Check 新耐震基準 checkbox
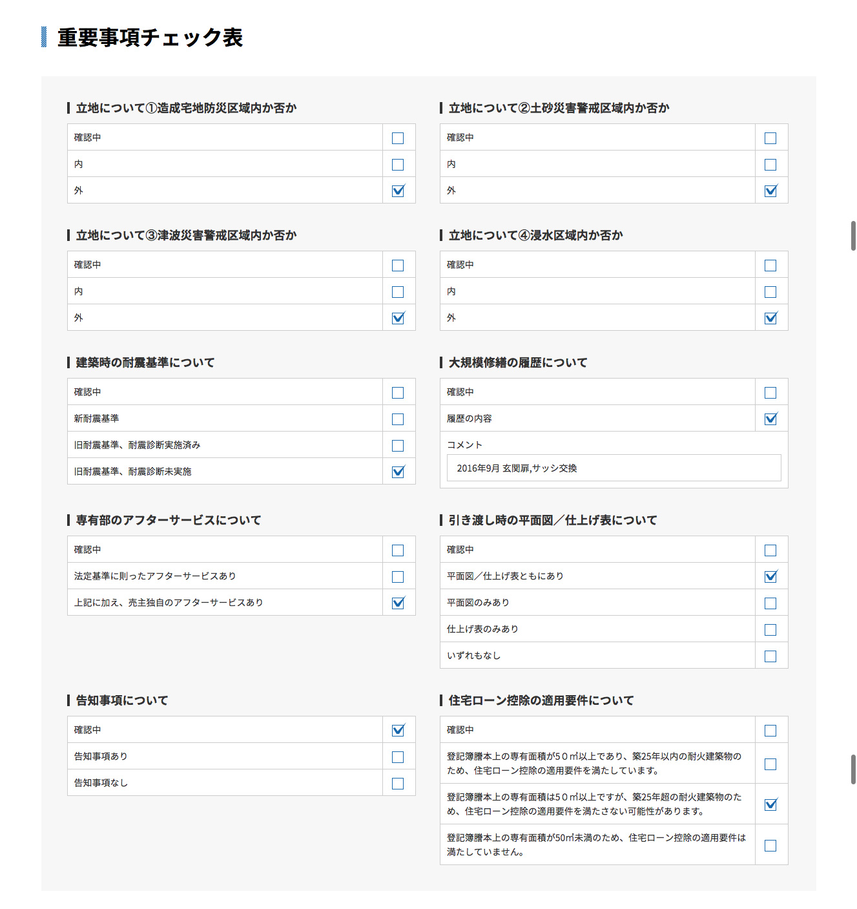857x909 pixels. 398,419
